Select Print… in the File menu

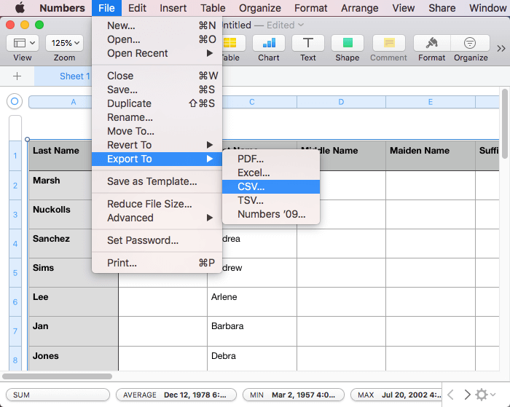[157, 263]
